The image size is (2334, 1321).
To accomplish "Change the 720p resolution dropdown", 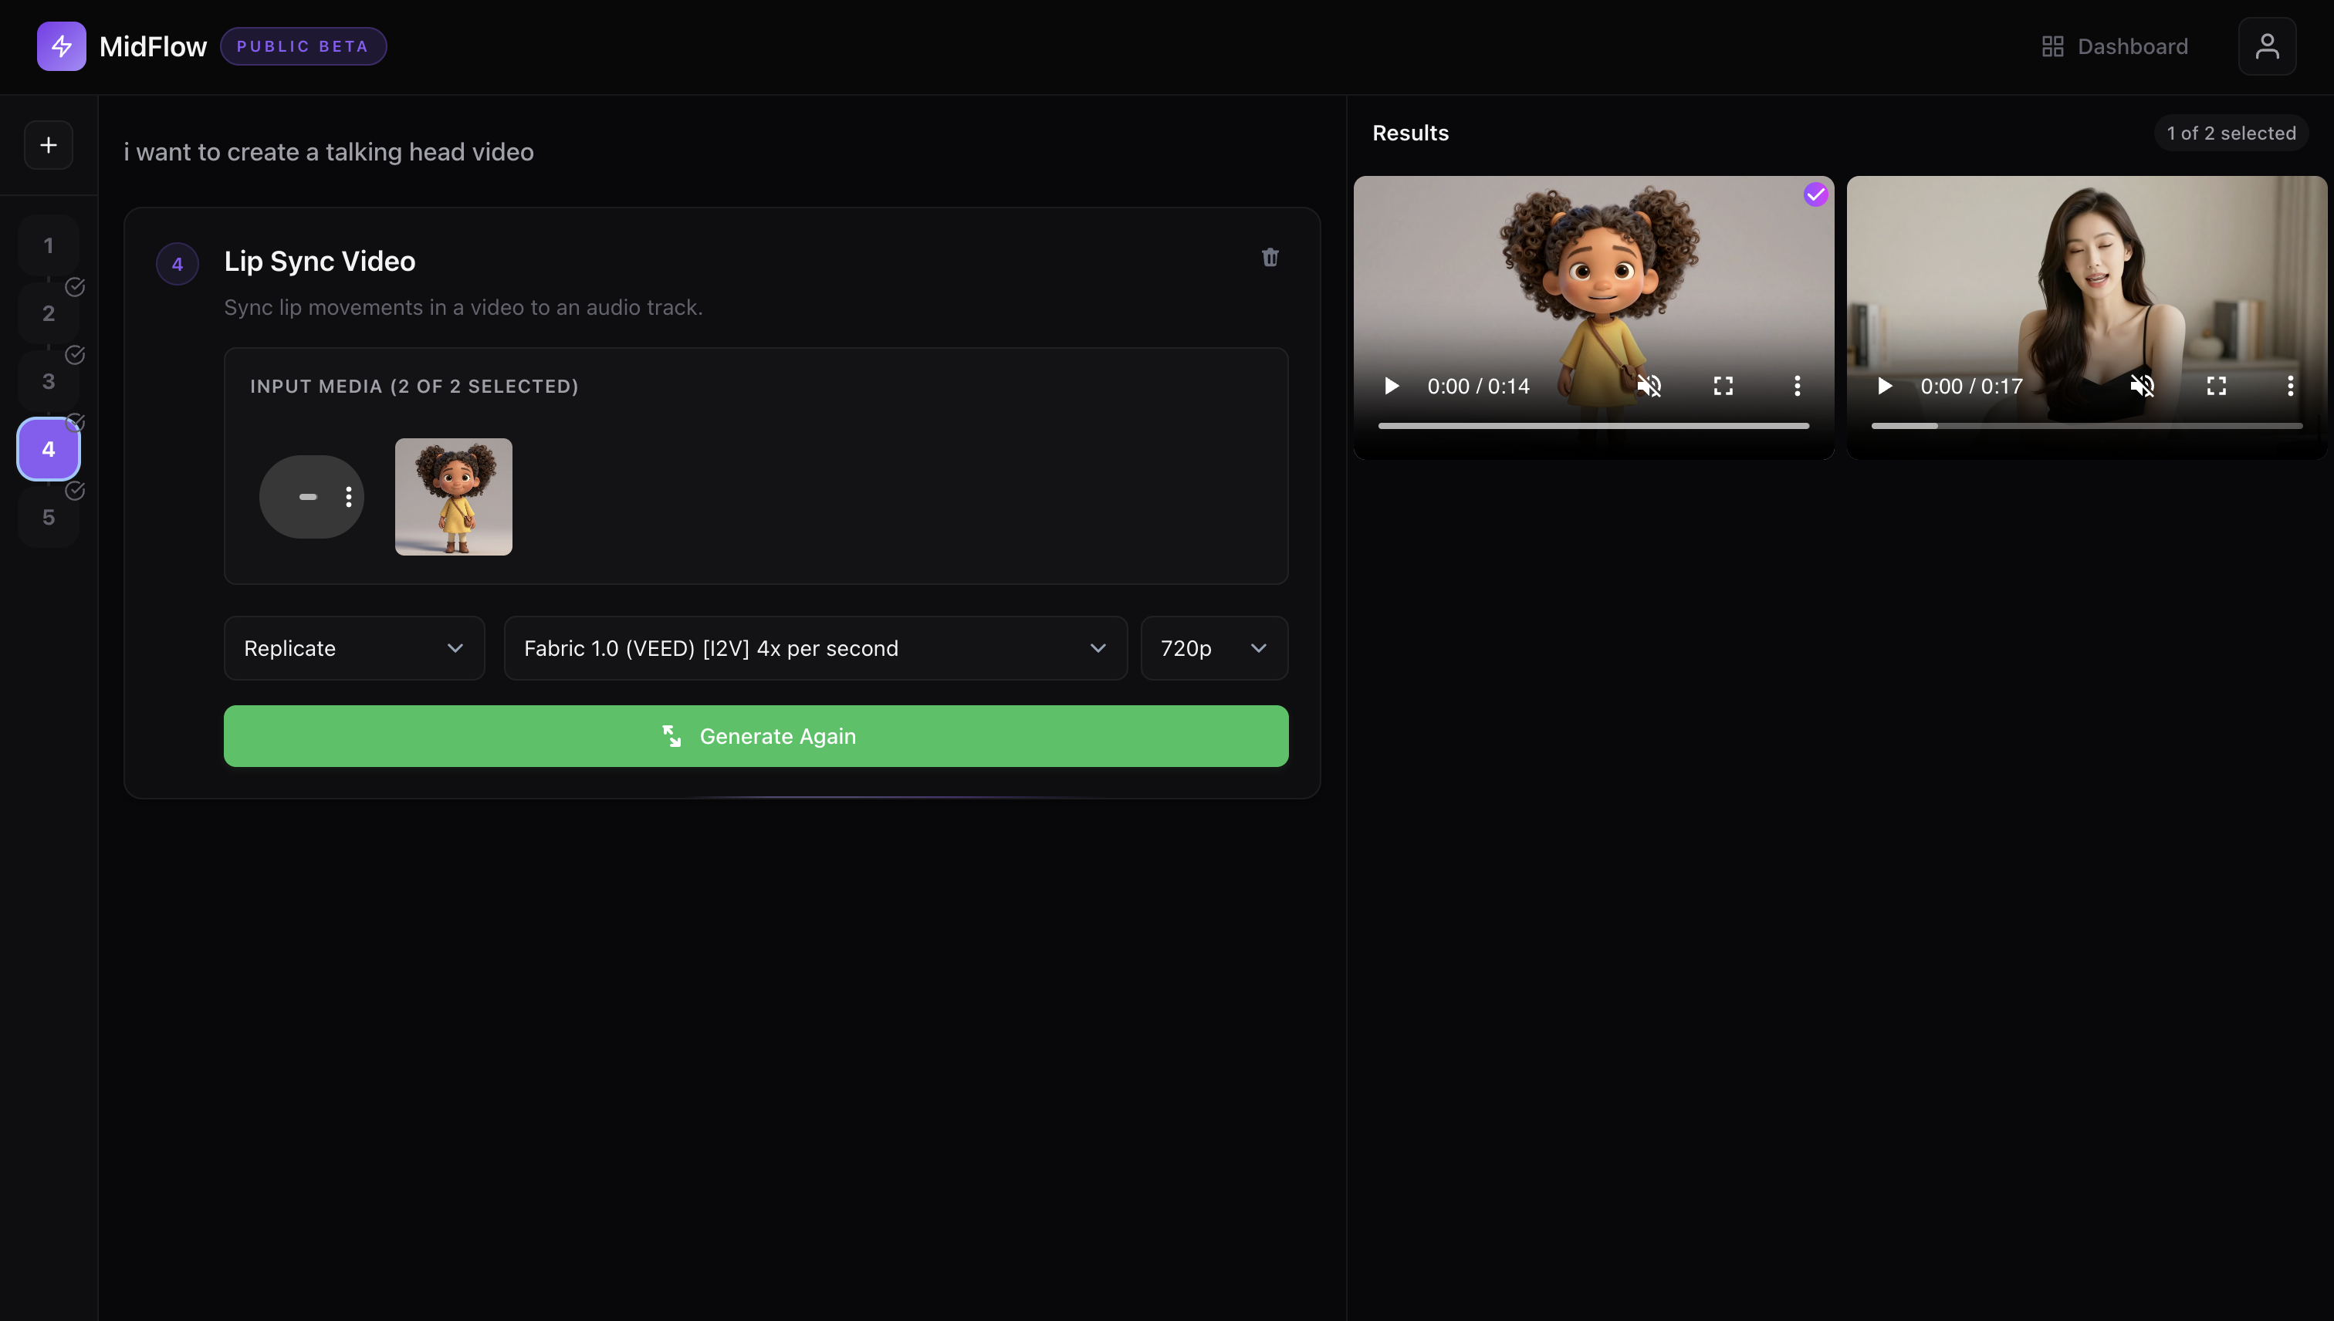I will click(x=1213, y=648).
